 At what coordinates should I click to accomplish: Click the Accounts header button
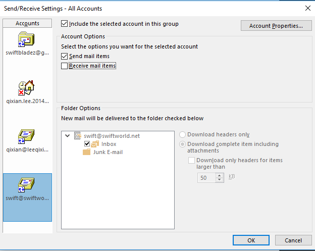[27, 23]
